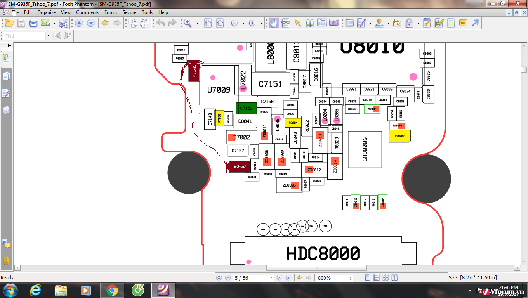Viewport: 528px width, 298px height.
Task: Click the Find text input field
Action: (24, 36)
